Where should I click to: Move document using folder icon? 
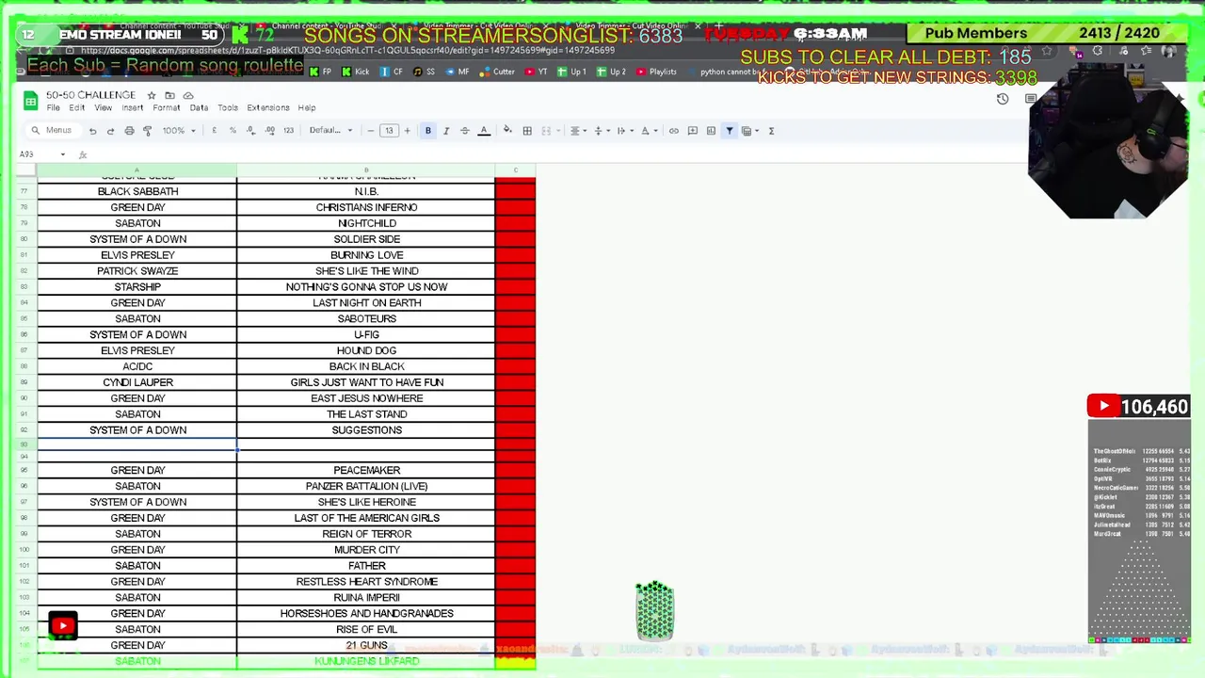(169, 95)
